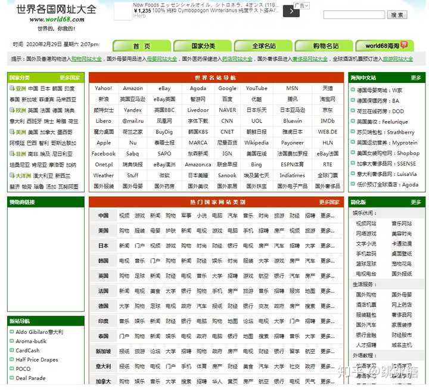Switch to the 购物名站 tab

(324, 46)
